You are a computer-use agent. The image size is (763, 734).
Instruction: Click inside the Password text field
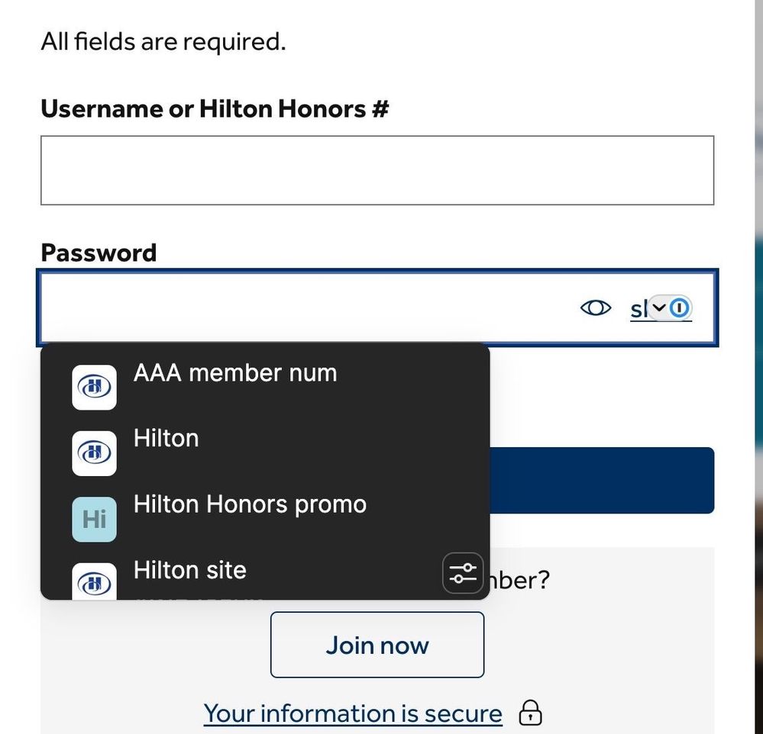tap(306, 307)
